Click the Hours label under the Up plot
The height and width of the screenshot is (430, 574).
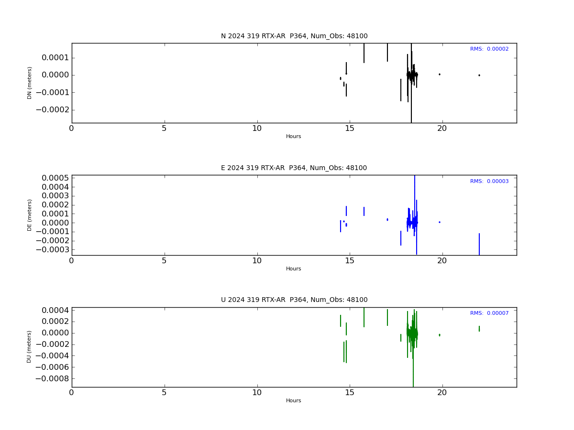click(x=294, y=401)
